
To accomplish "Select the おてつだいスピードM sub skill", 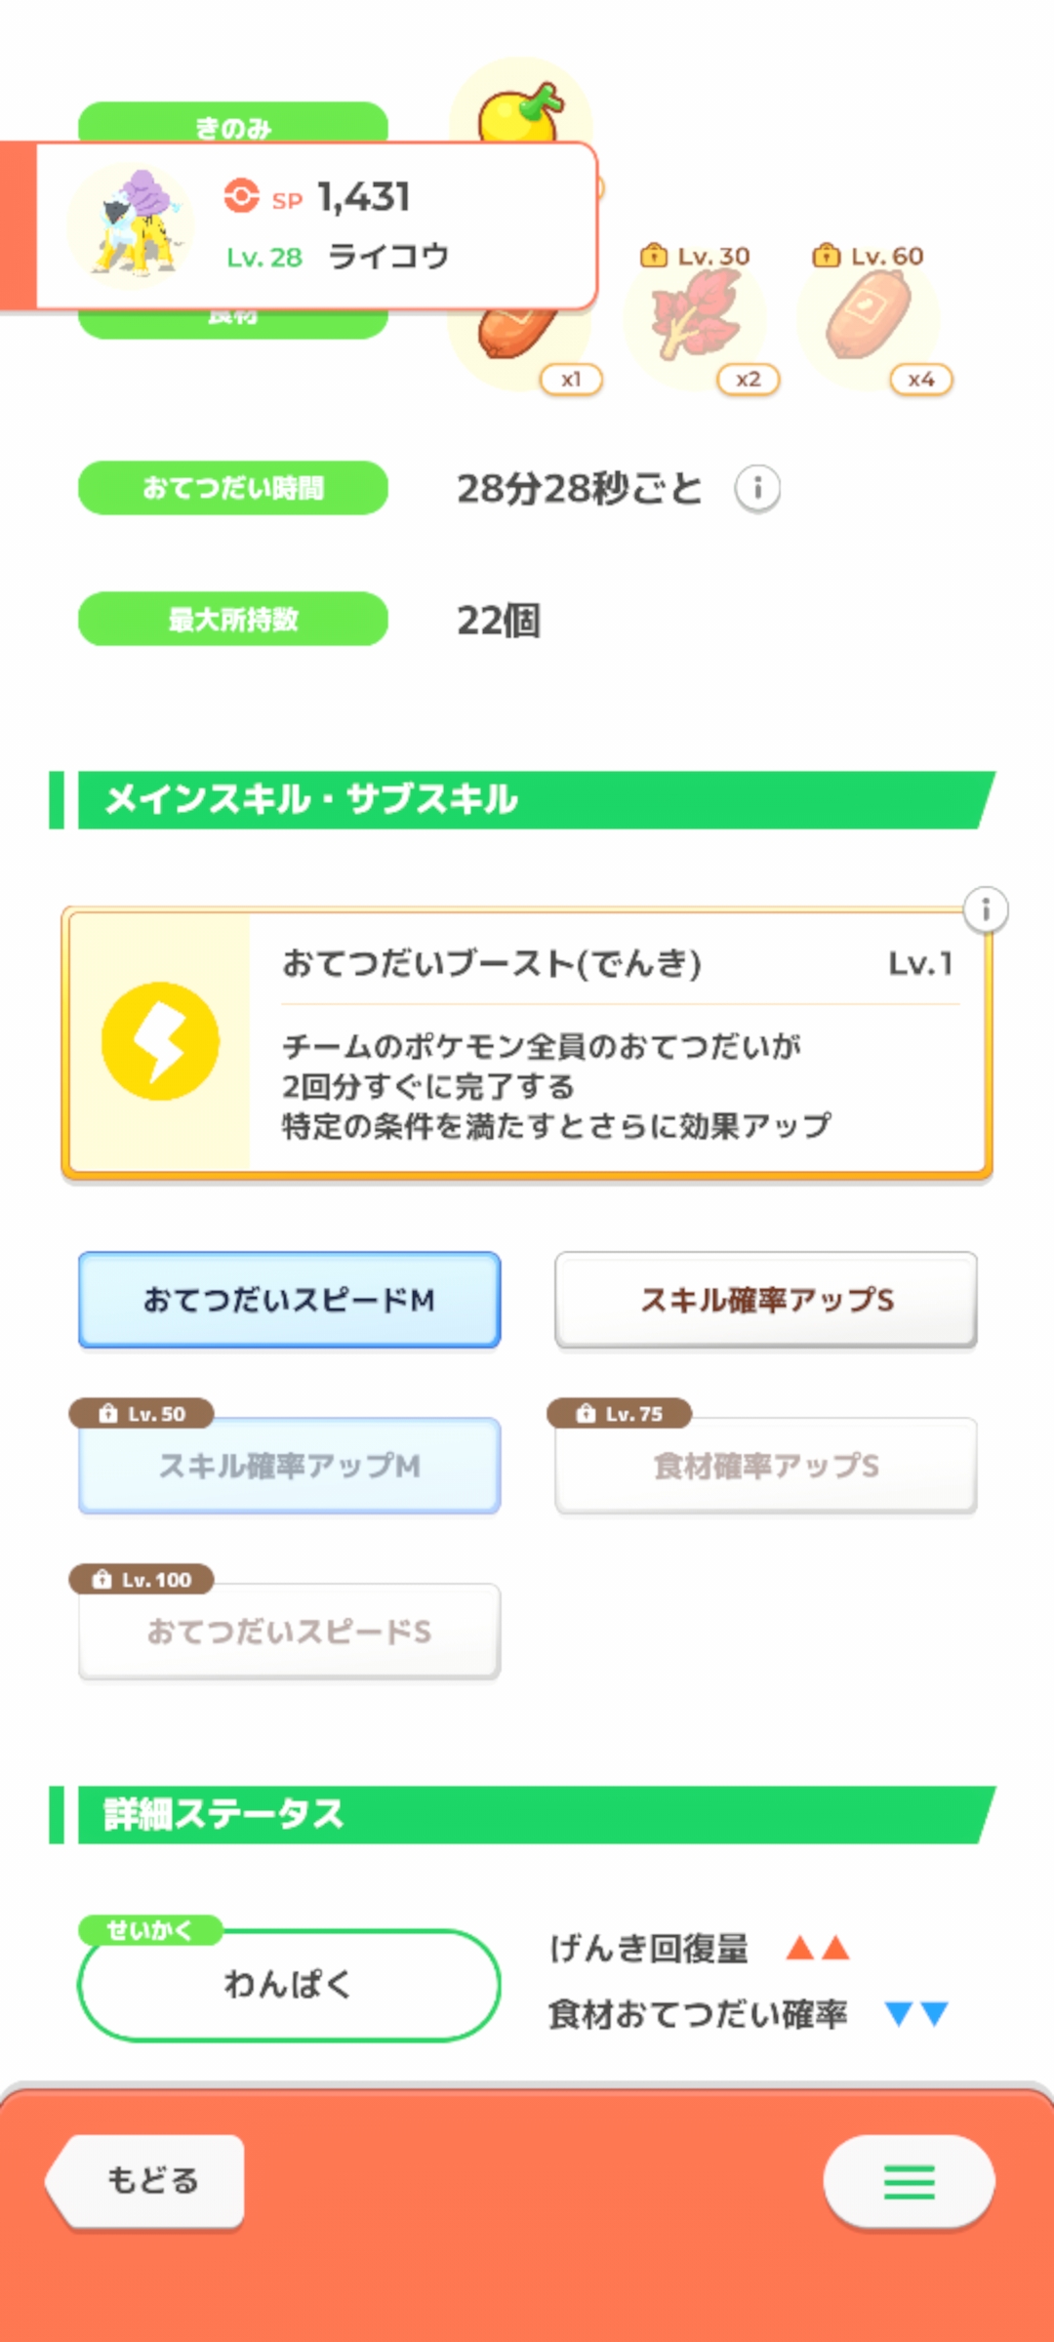I will [x=290, y=1301].
